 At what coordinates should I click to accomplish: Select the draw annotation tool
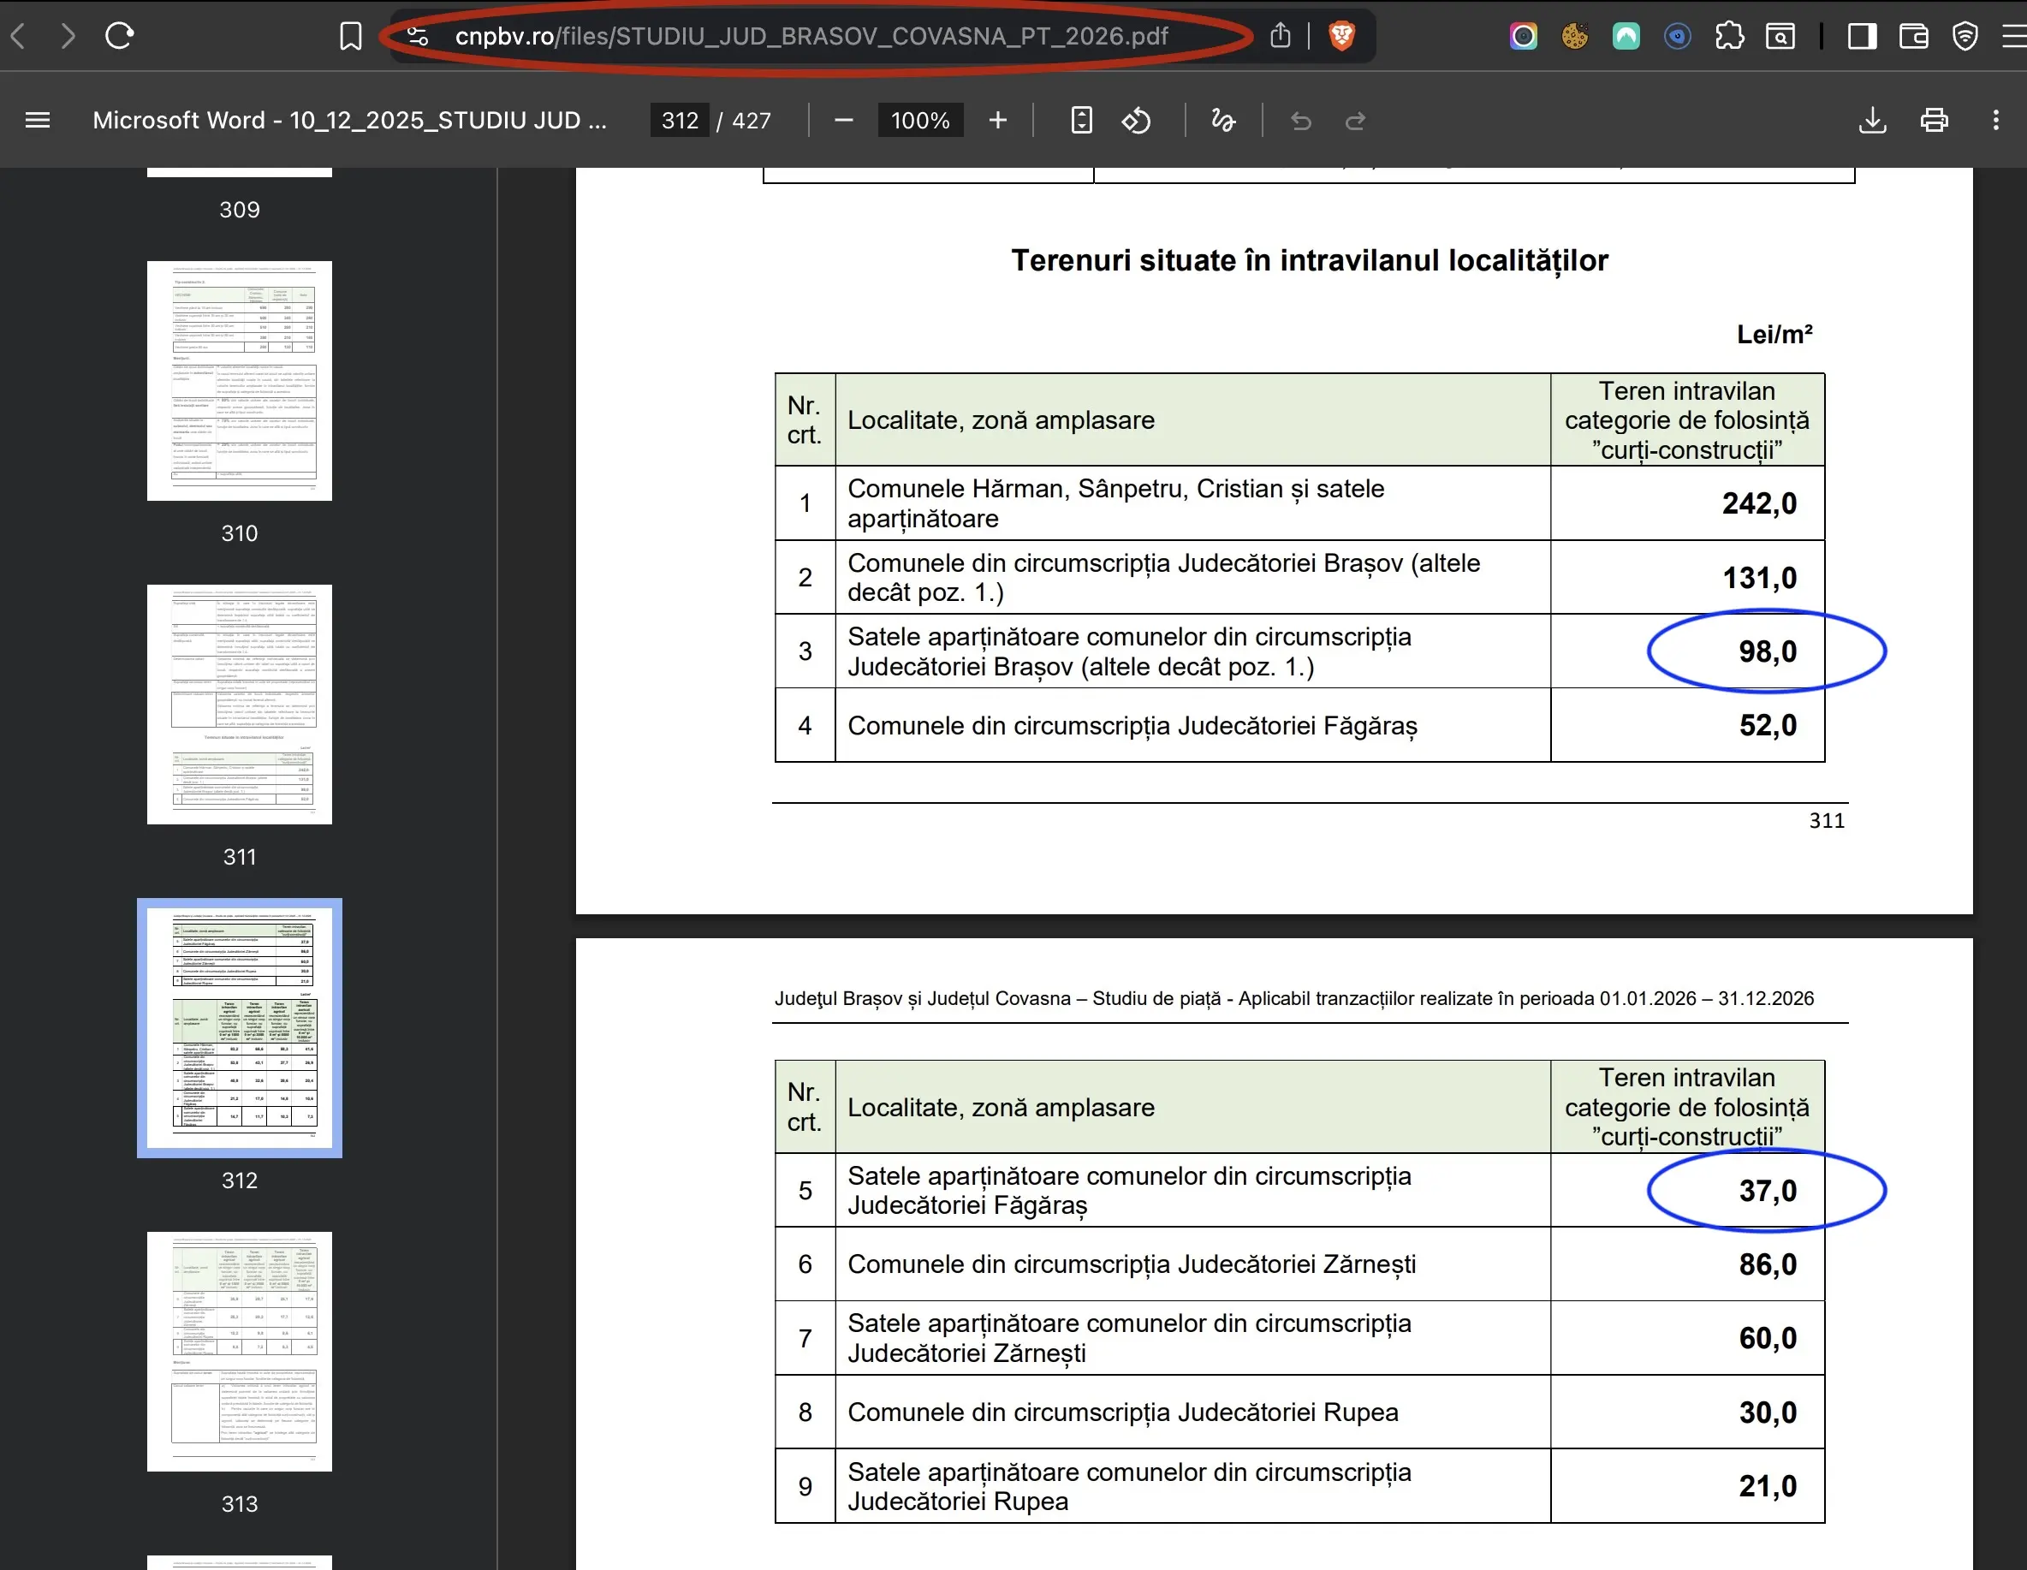click(1223, 121)
